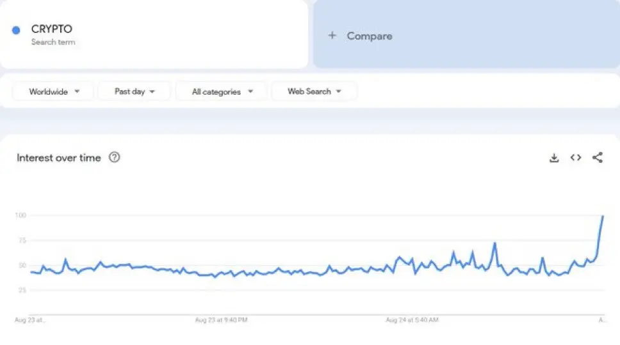
Task: Open the embed code icon
Action: point(576,158)
